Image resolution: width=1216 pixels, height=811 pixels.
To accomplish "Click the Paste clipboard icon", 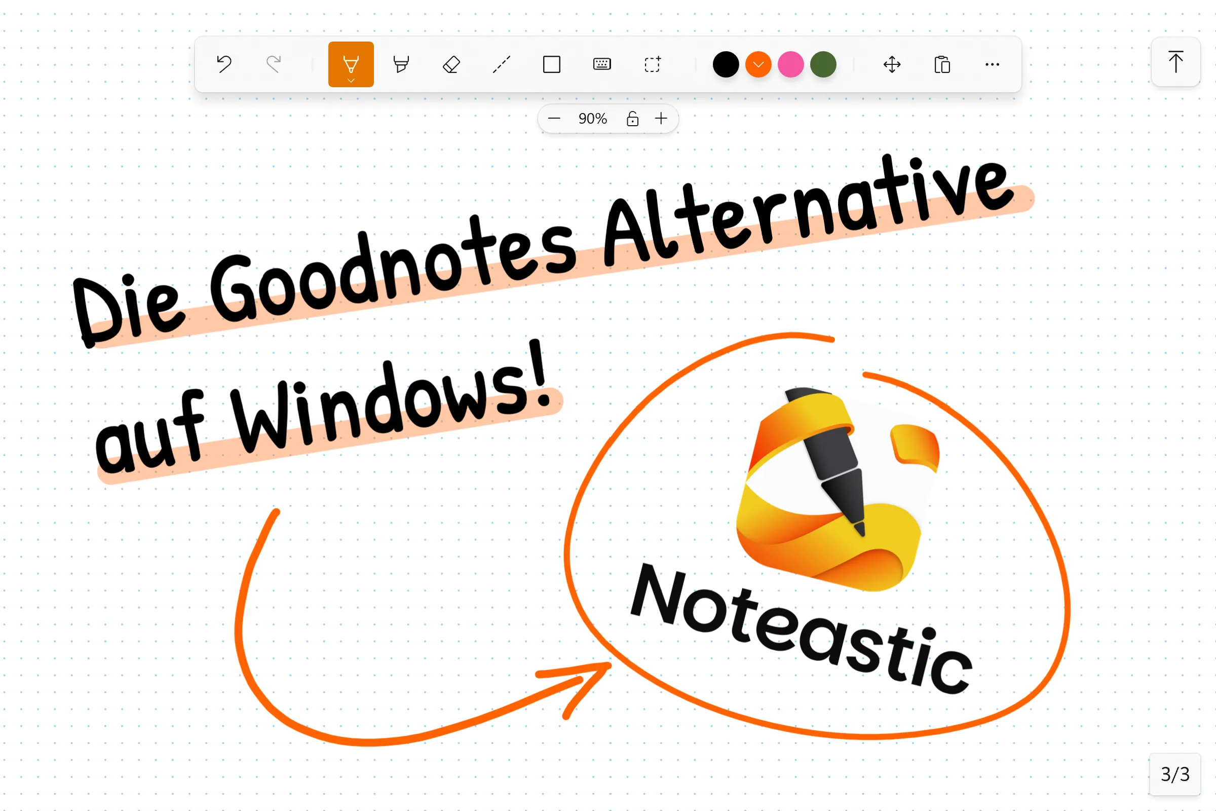I will click(x=942, y=64).
